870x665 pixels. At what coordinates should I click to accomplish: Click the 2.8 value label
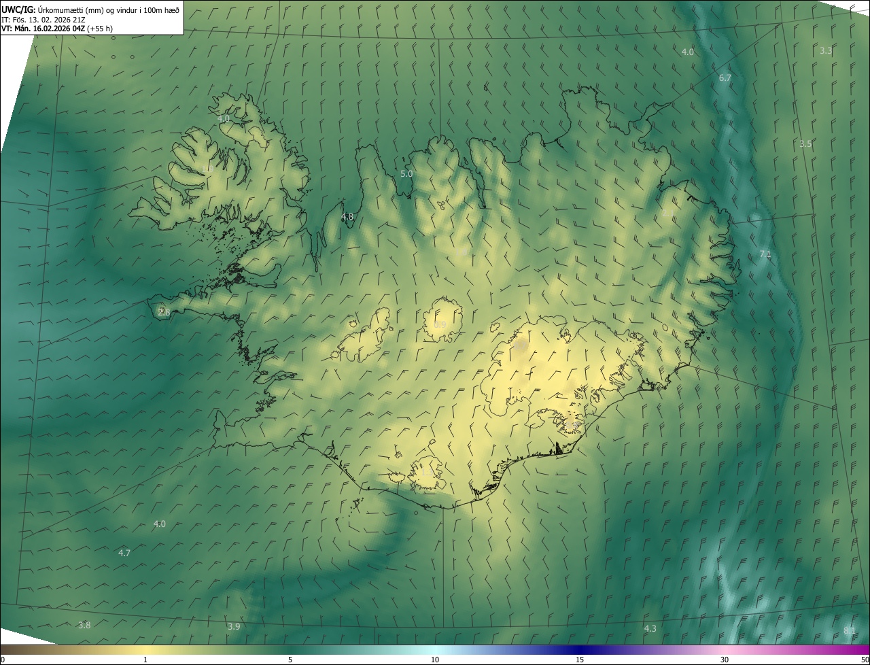point(164,312)
